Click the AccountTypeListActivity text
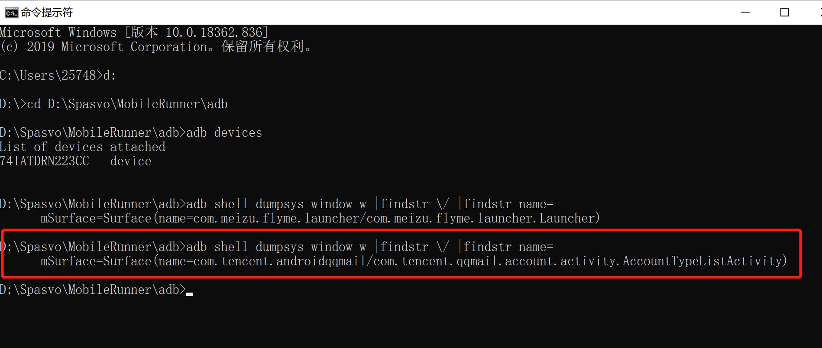 click(702, 261)
